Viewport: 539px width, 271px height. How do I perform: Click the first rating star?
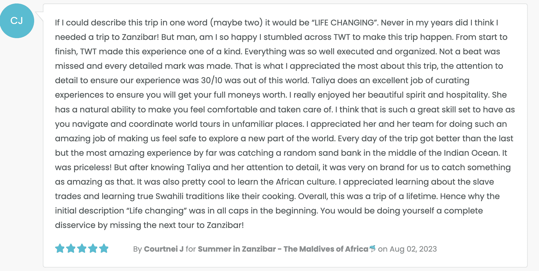pyautogui.click(x=60, y=248)
